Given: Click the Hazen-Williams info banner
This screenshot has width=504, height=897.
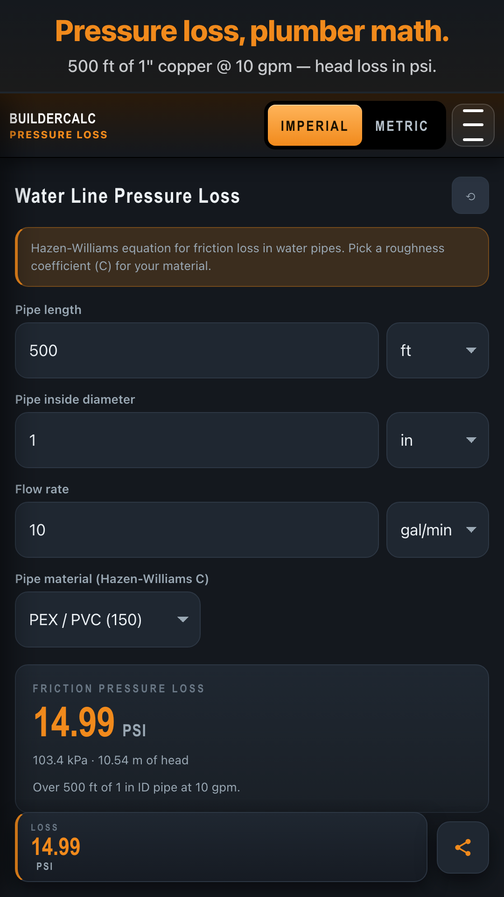Looking at the screenshot, I should tap(252, 257).
